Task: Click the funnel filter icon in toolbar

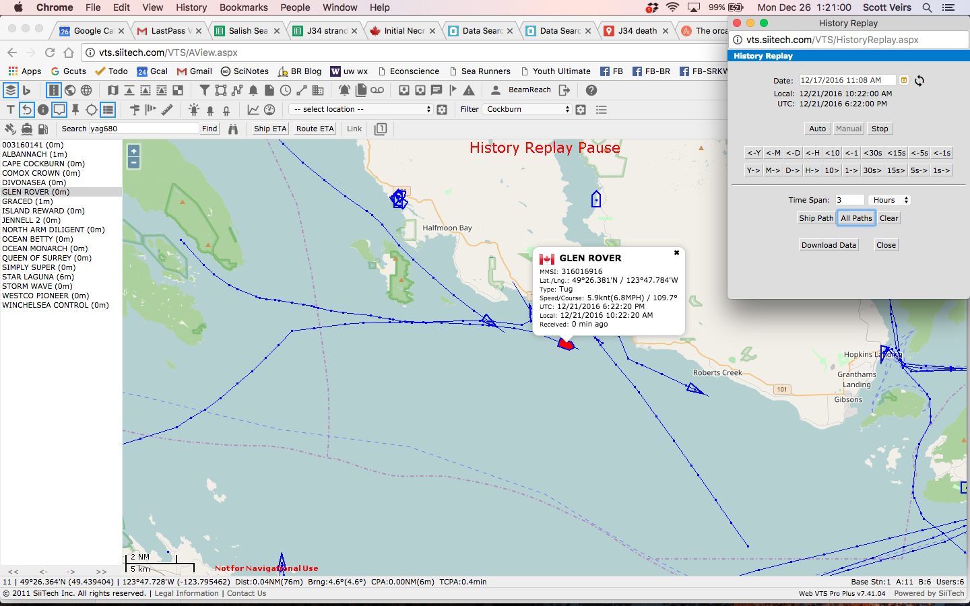Action: pos(204,90)
